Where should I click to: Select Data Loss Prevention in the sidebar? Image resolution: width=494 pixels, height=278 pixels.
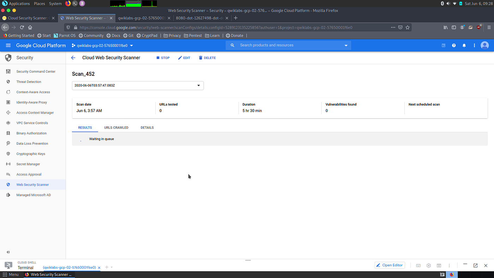coord(32,143)
